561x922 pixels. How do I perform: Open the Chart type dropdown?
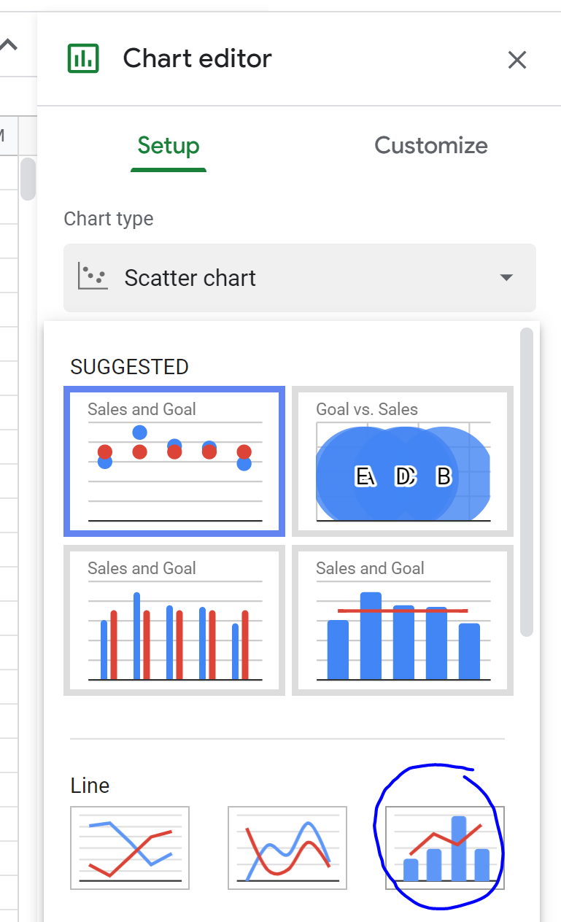coord(299,278)
